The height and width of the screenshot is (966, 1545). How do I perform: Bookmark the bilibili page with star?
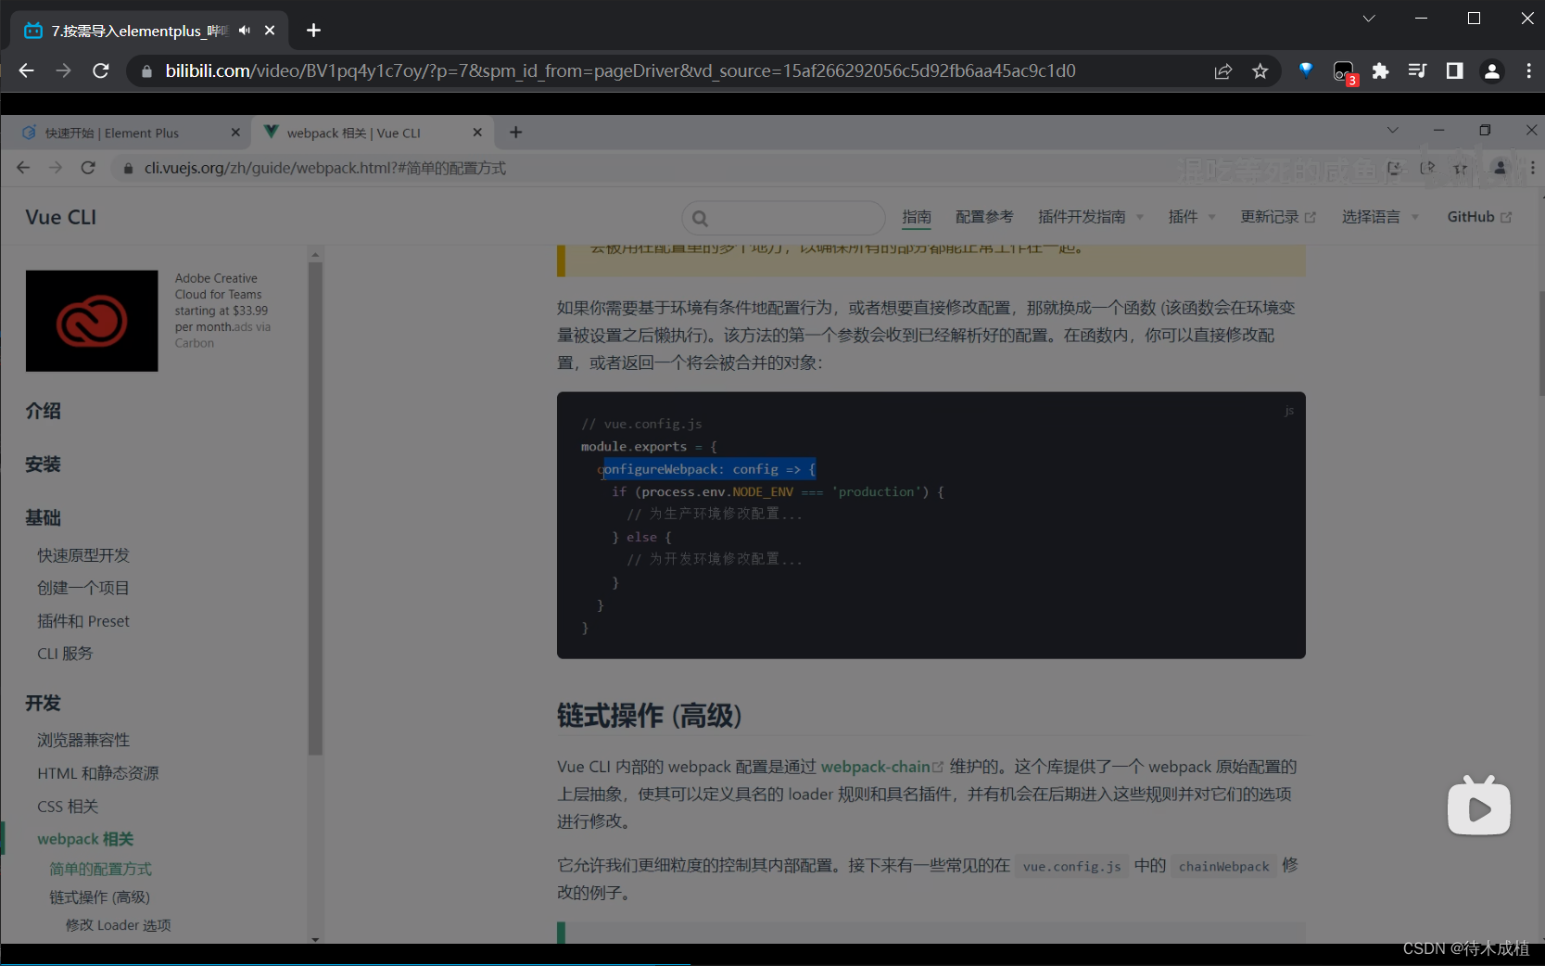[x=1260, y=71]
